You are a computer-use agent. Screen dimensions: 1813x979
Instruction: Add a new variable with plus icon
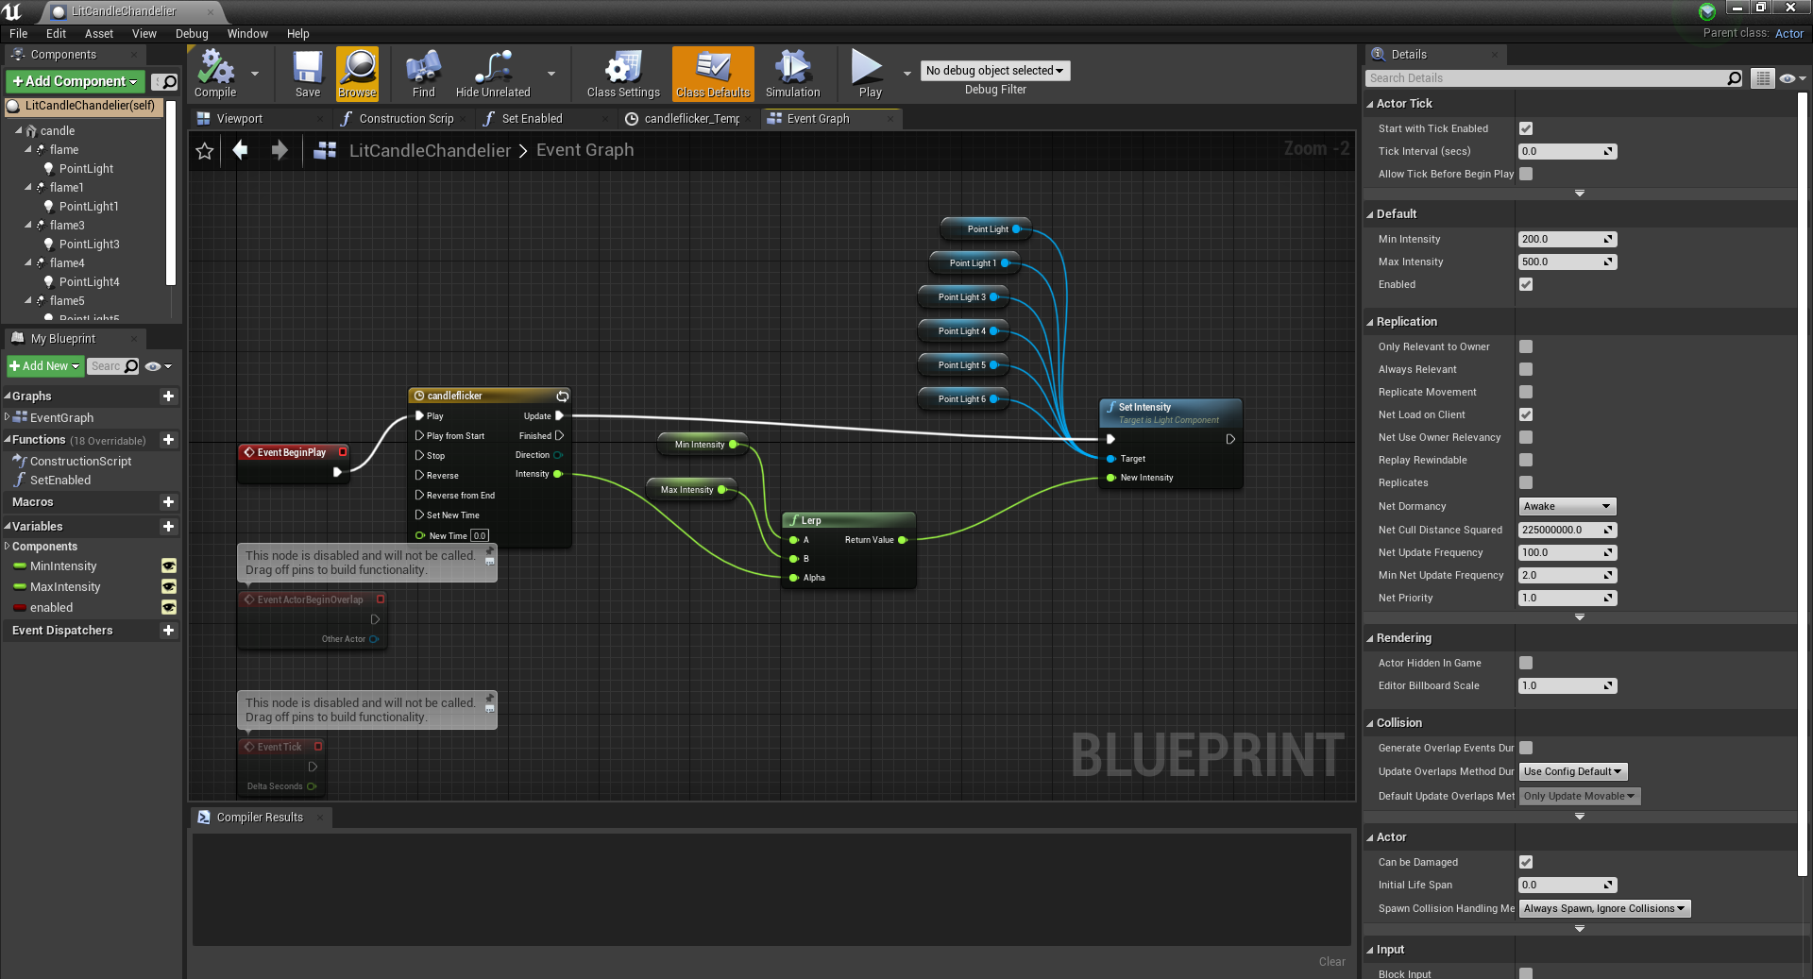(168, 527)
